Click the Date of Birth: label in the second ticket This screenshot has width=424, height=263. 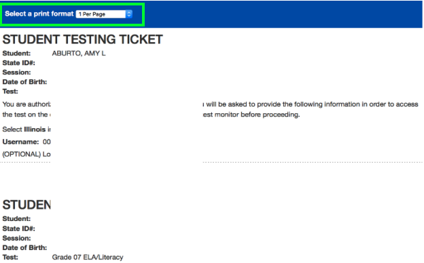(24, 247)
